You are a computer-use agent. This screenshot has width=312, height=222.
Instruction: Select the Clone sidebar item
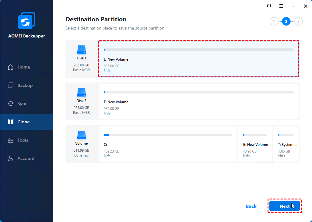click(23, 122)
